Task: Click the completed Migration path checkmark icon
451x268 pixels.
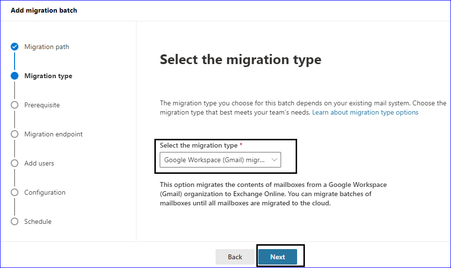Action: [15, 47]
